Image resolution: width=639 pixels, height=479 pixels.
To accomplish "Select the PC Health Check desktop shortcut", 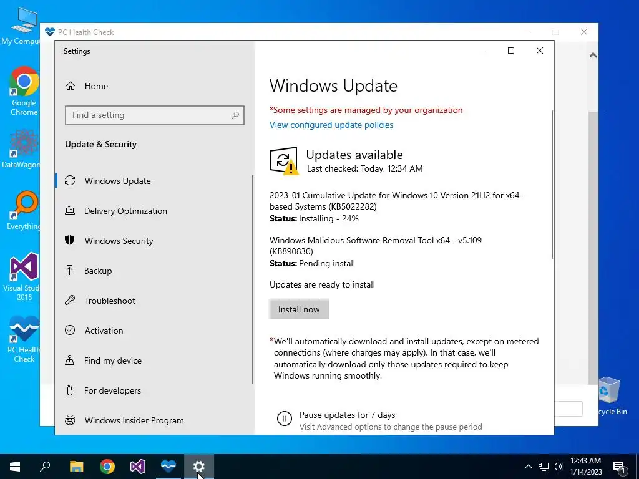I will (24, 339).
